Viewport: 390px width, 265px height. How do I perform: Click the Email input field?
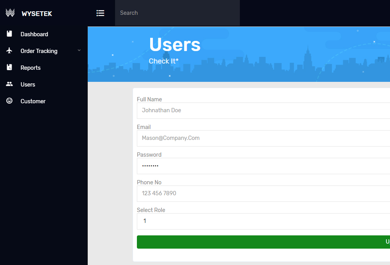263,138
